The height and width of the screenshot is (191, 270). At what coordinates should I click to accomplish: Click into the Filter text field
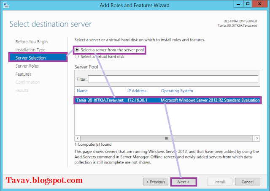(173, 79)
